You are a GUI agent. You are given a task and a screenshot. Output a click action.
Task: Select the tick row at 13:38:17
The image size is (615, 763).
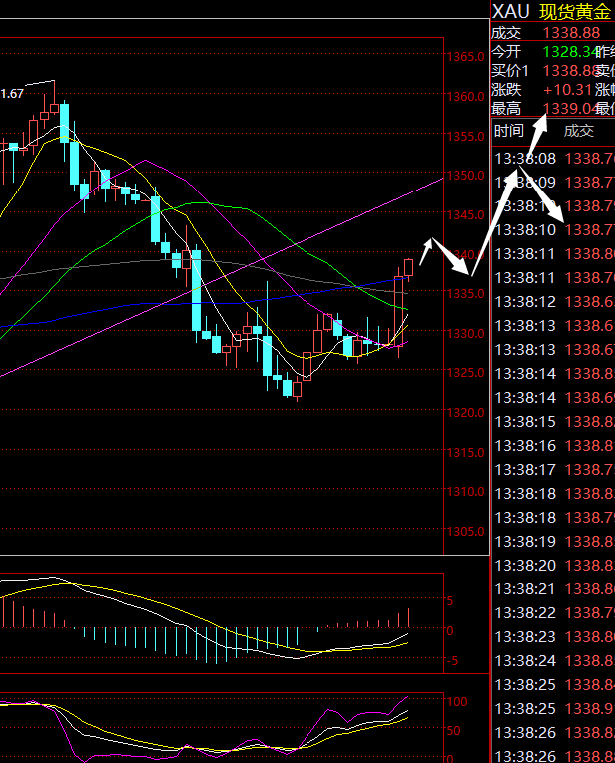555,469
